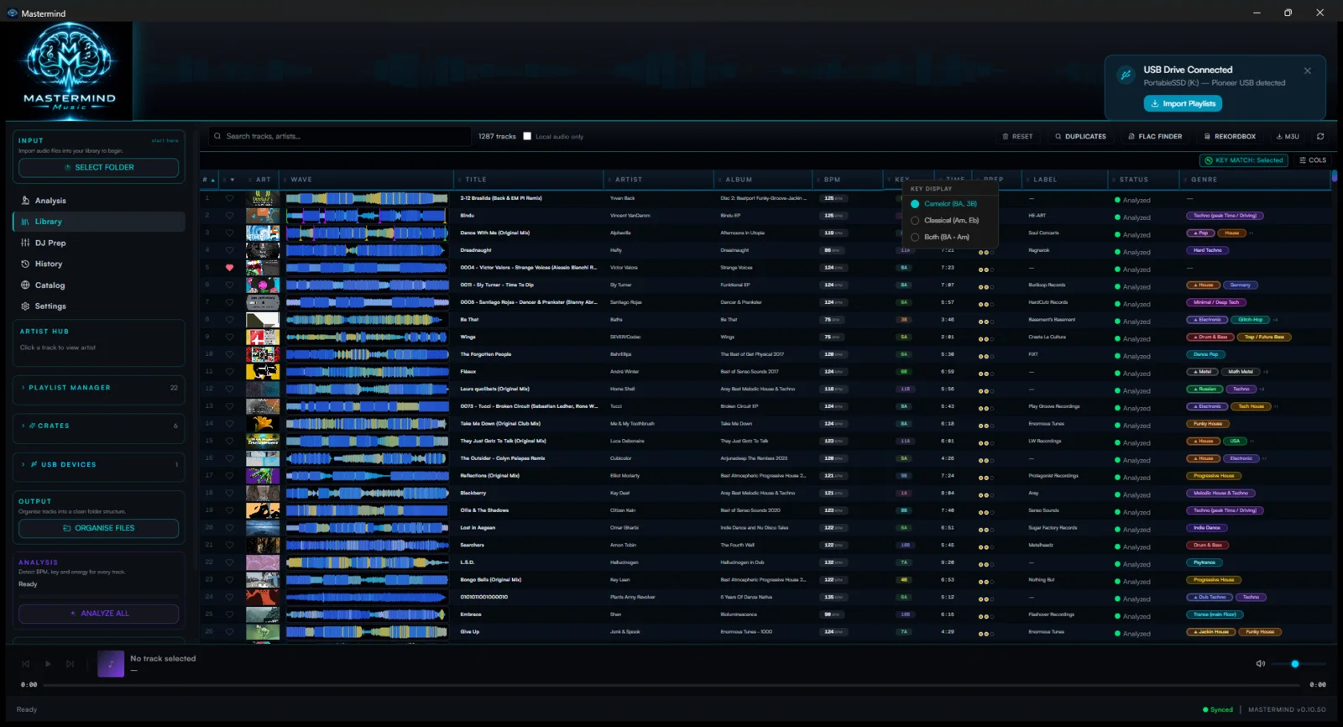The image size is (1343, 727).
Task: Click the ORGANISE FILES button
Action: pos(99,528)
